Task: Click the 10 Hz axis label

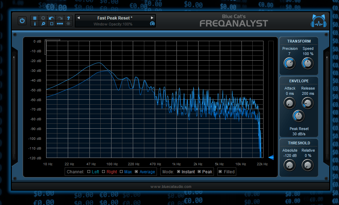Action: click(48, 164)
